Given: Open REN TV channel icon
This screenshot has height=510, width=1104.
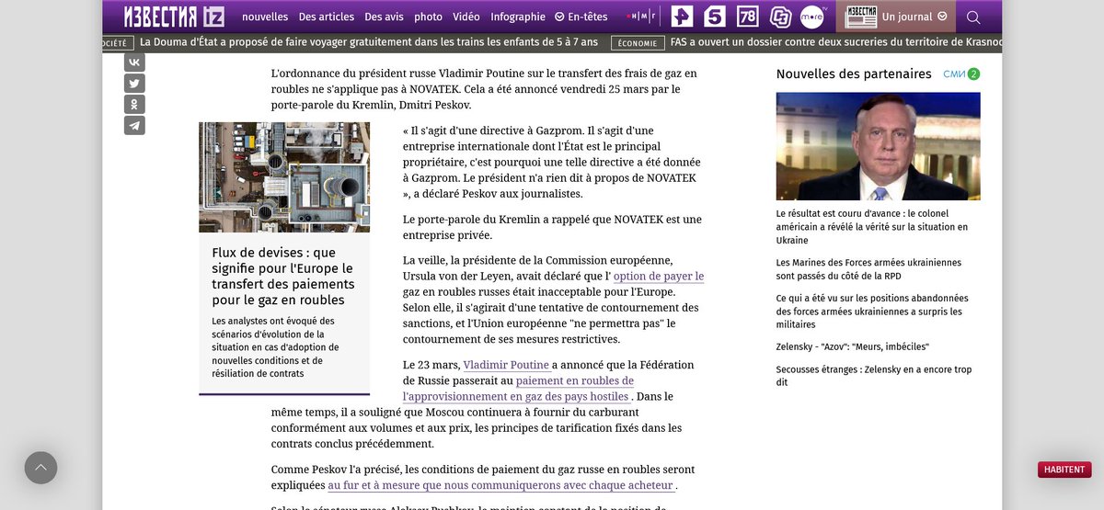Looking at the screenshot, I should pyautogui.click(x=682, y=17).
